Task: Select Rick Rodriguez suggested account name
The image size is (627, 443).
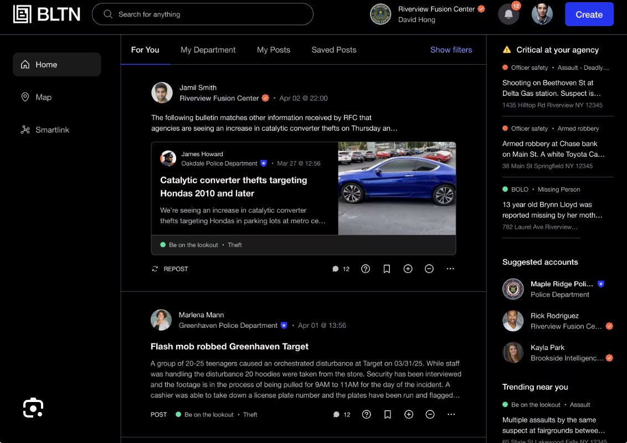Action: (554, 316)
